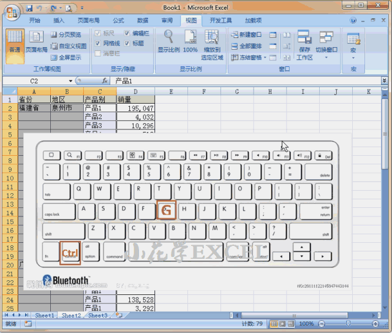Switch to Normal view in status bar
The width and height of the screenshot is (392, 333).
point(274,324)
